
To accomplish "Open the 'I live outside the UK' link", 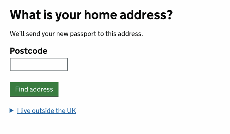I will [47, 110].
